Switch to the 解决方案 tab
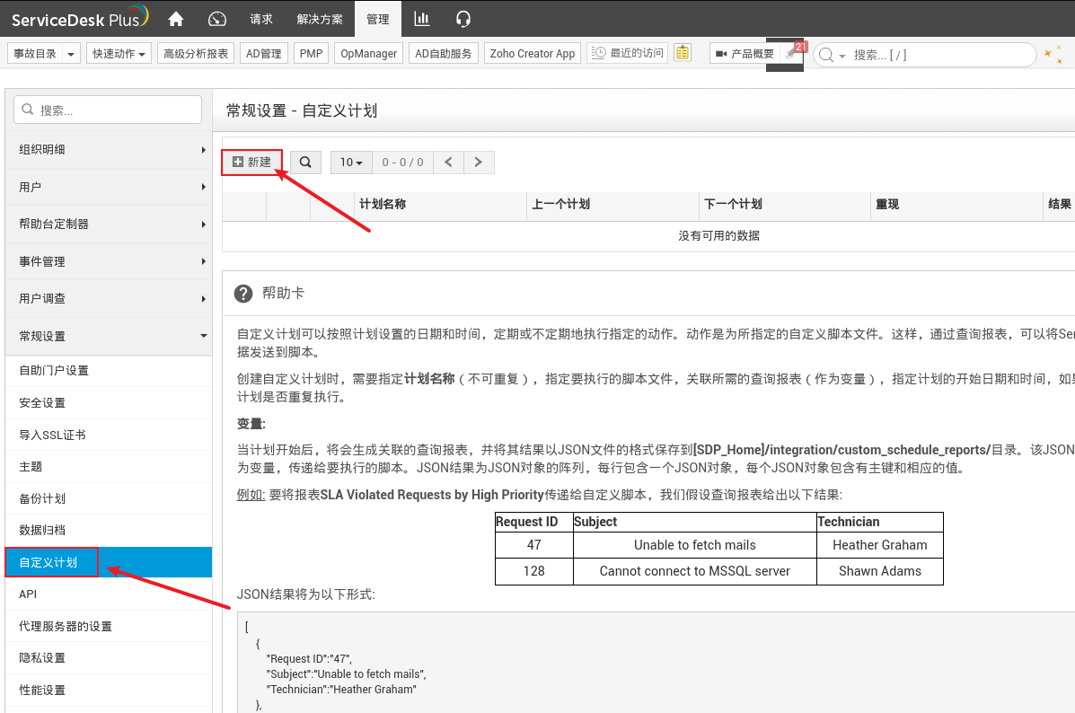Viewport: 1075px width, 713px height. (320, 18)
